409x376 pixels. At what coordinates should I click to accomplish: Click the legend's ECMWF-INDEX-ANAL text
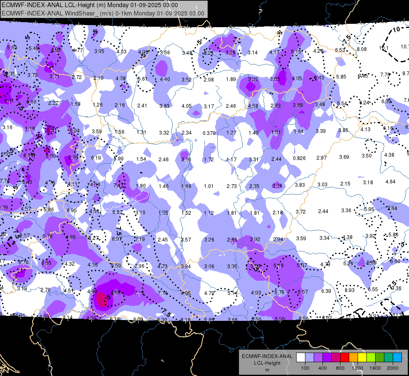(267, 356)
